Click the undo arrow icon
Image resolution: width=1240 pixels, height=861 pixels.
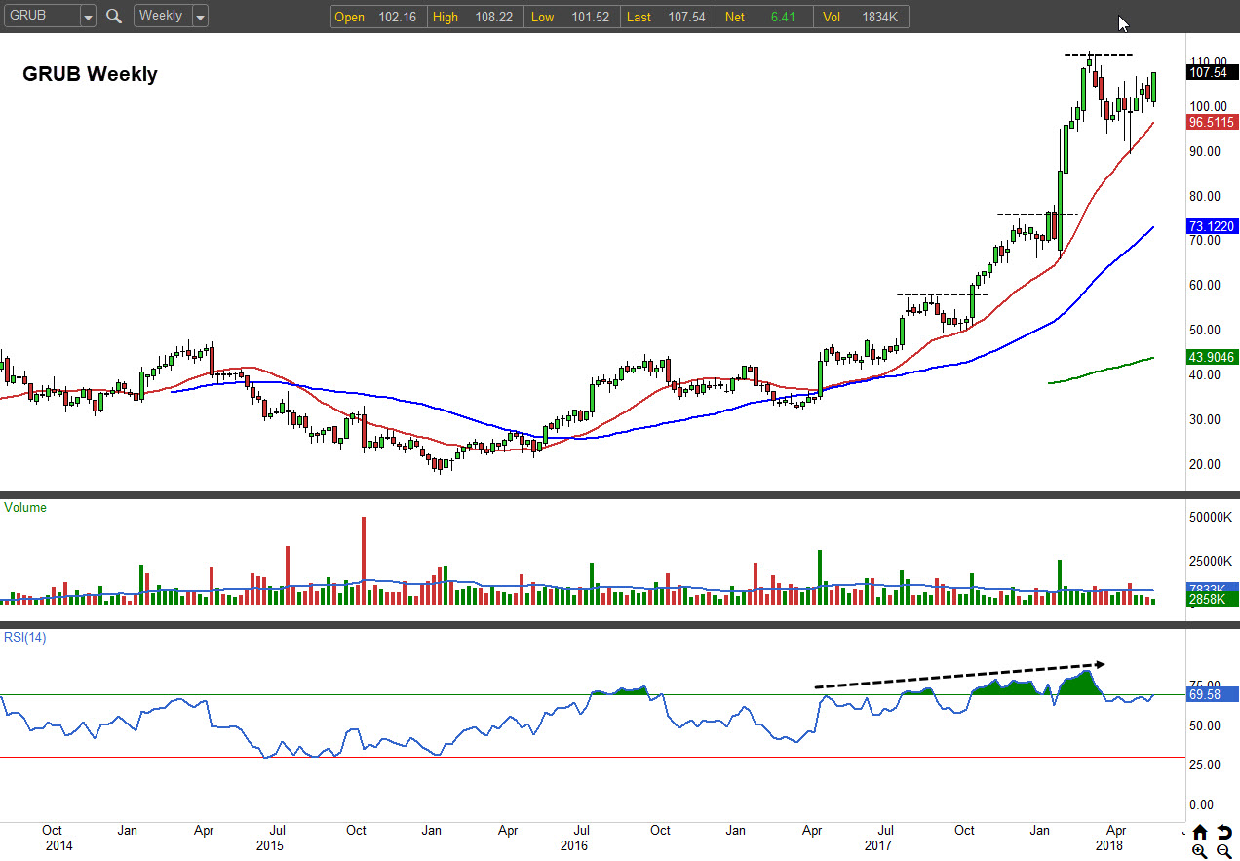point(1223,832)
